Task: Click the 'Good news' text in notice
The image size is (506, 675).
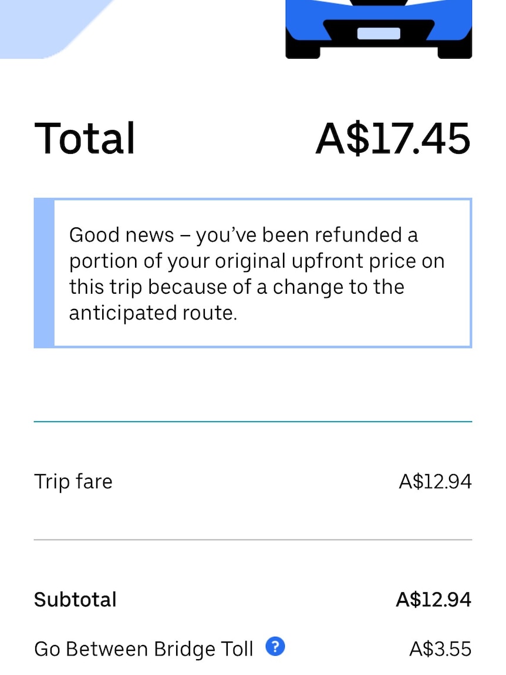Action: point(122,235)
